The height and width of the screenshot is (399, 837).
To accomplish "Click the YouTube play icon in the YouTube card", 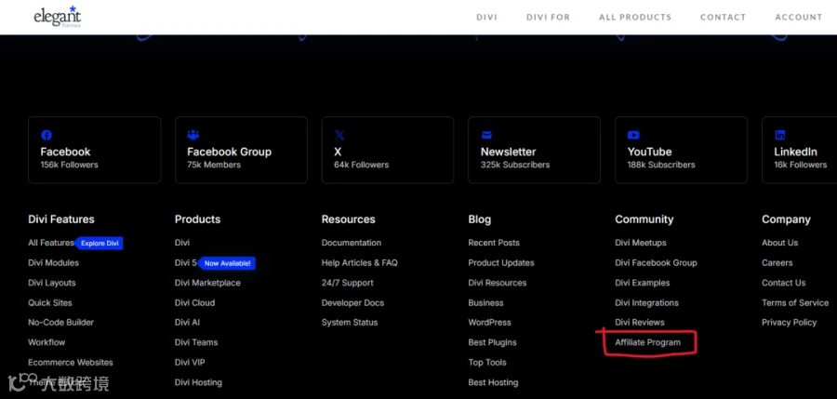I will click(633, 135).
